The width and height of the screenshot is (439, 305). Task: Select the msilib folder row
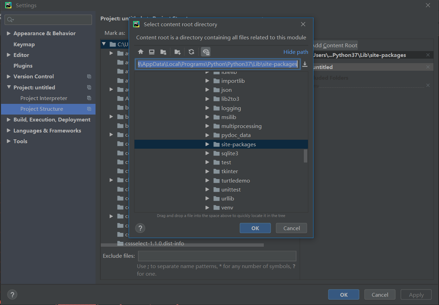[221, 117]
